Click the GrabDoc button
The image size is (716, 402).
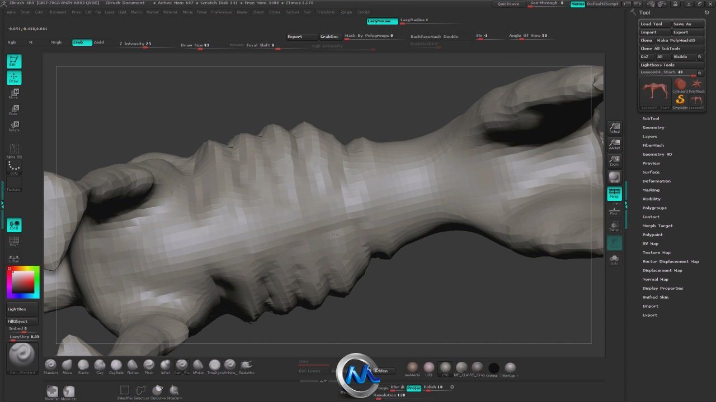(329, 36)
